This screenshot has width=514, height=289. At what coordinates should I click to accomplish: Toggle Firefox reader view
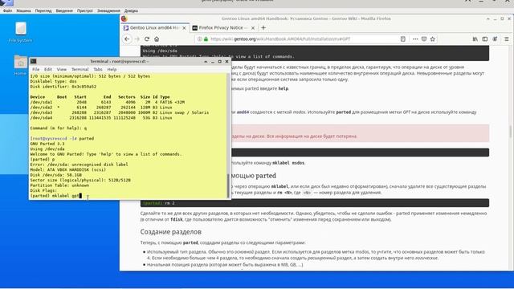[403, 39]
